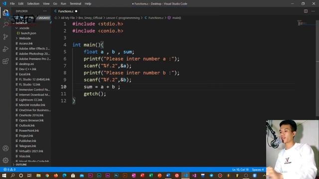
Task: Select MinGW Installer.lnk file
Action: 32,105
